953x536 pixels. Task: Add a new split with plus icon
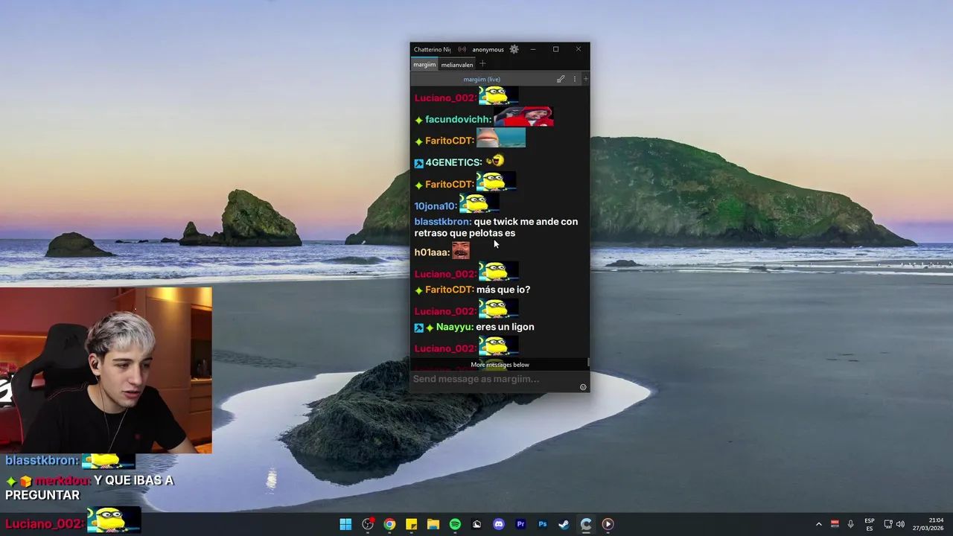point(585,79)
